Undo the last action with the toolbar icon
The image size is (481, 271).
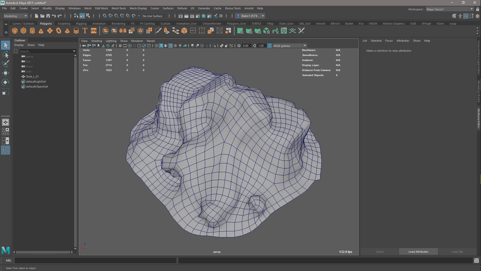pos(54,16)
